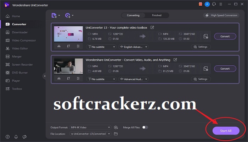Open subtitle dropdown for UniConverter 13 video
The width and height of the screenshot is (248, 142).
pyautogui.click(x=101, y=47)
